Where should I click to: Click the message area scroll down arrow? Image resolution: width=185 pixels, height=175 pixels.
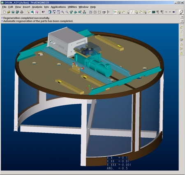pyautogui.click(x=182, y=21)
